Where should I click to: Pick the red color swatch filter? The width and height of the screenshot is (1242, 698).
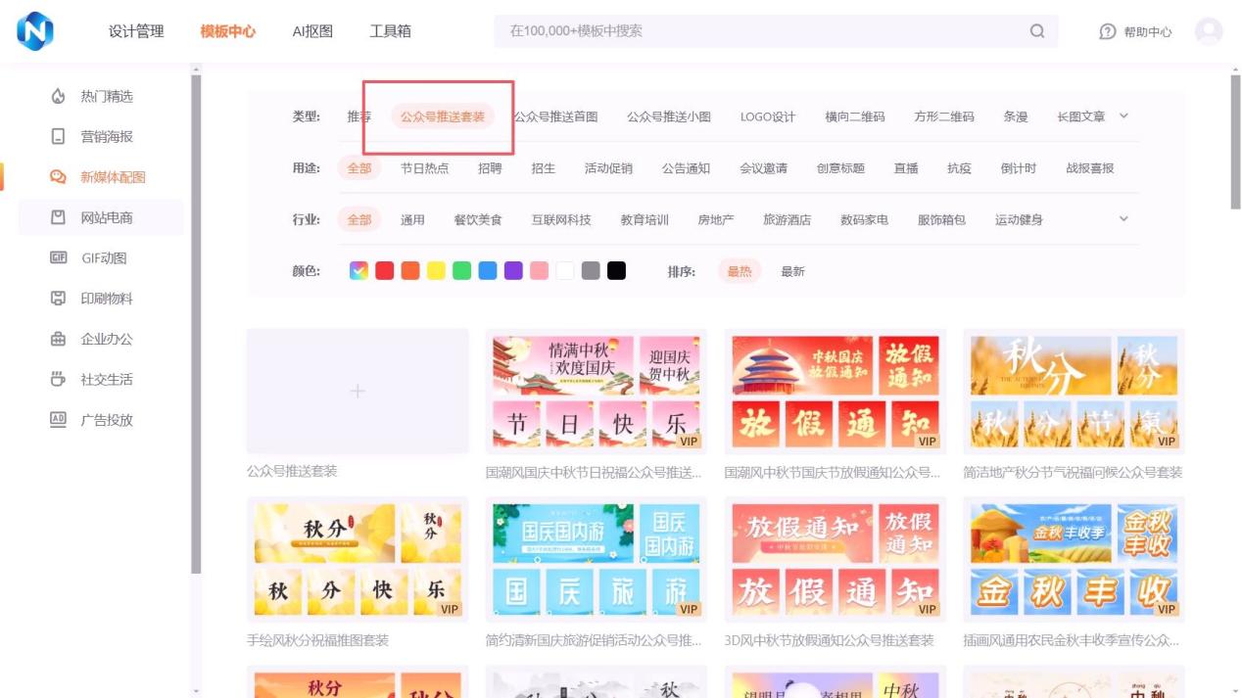click(x=385, y=271)
